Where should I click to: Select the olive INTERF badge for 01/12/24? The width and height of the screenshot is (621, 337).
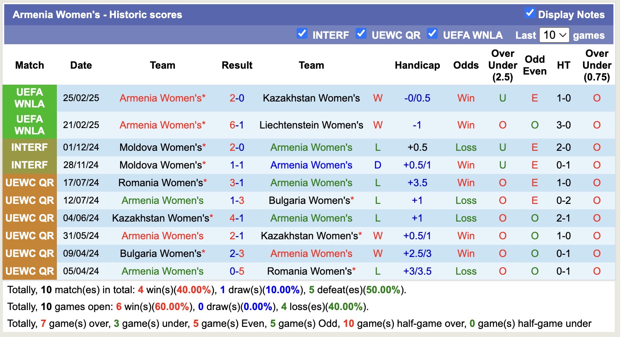pyautogui.click(x=29, y=147)
